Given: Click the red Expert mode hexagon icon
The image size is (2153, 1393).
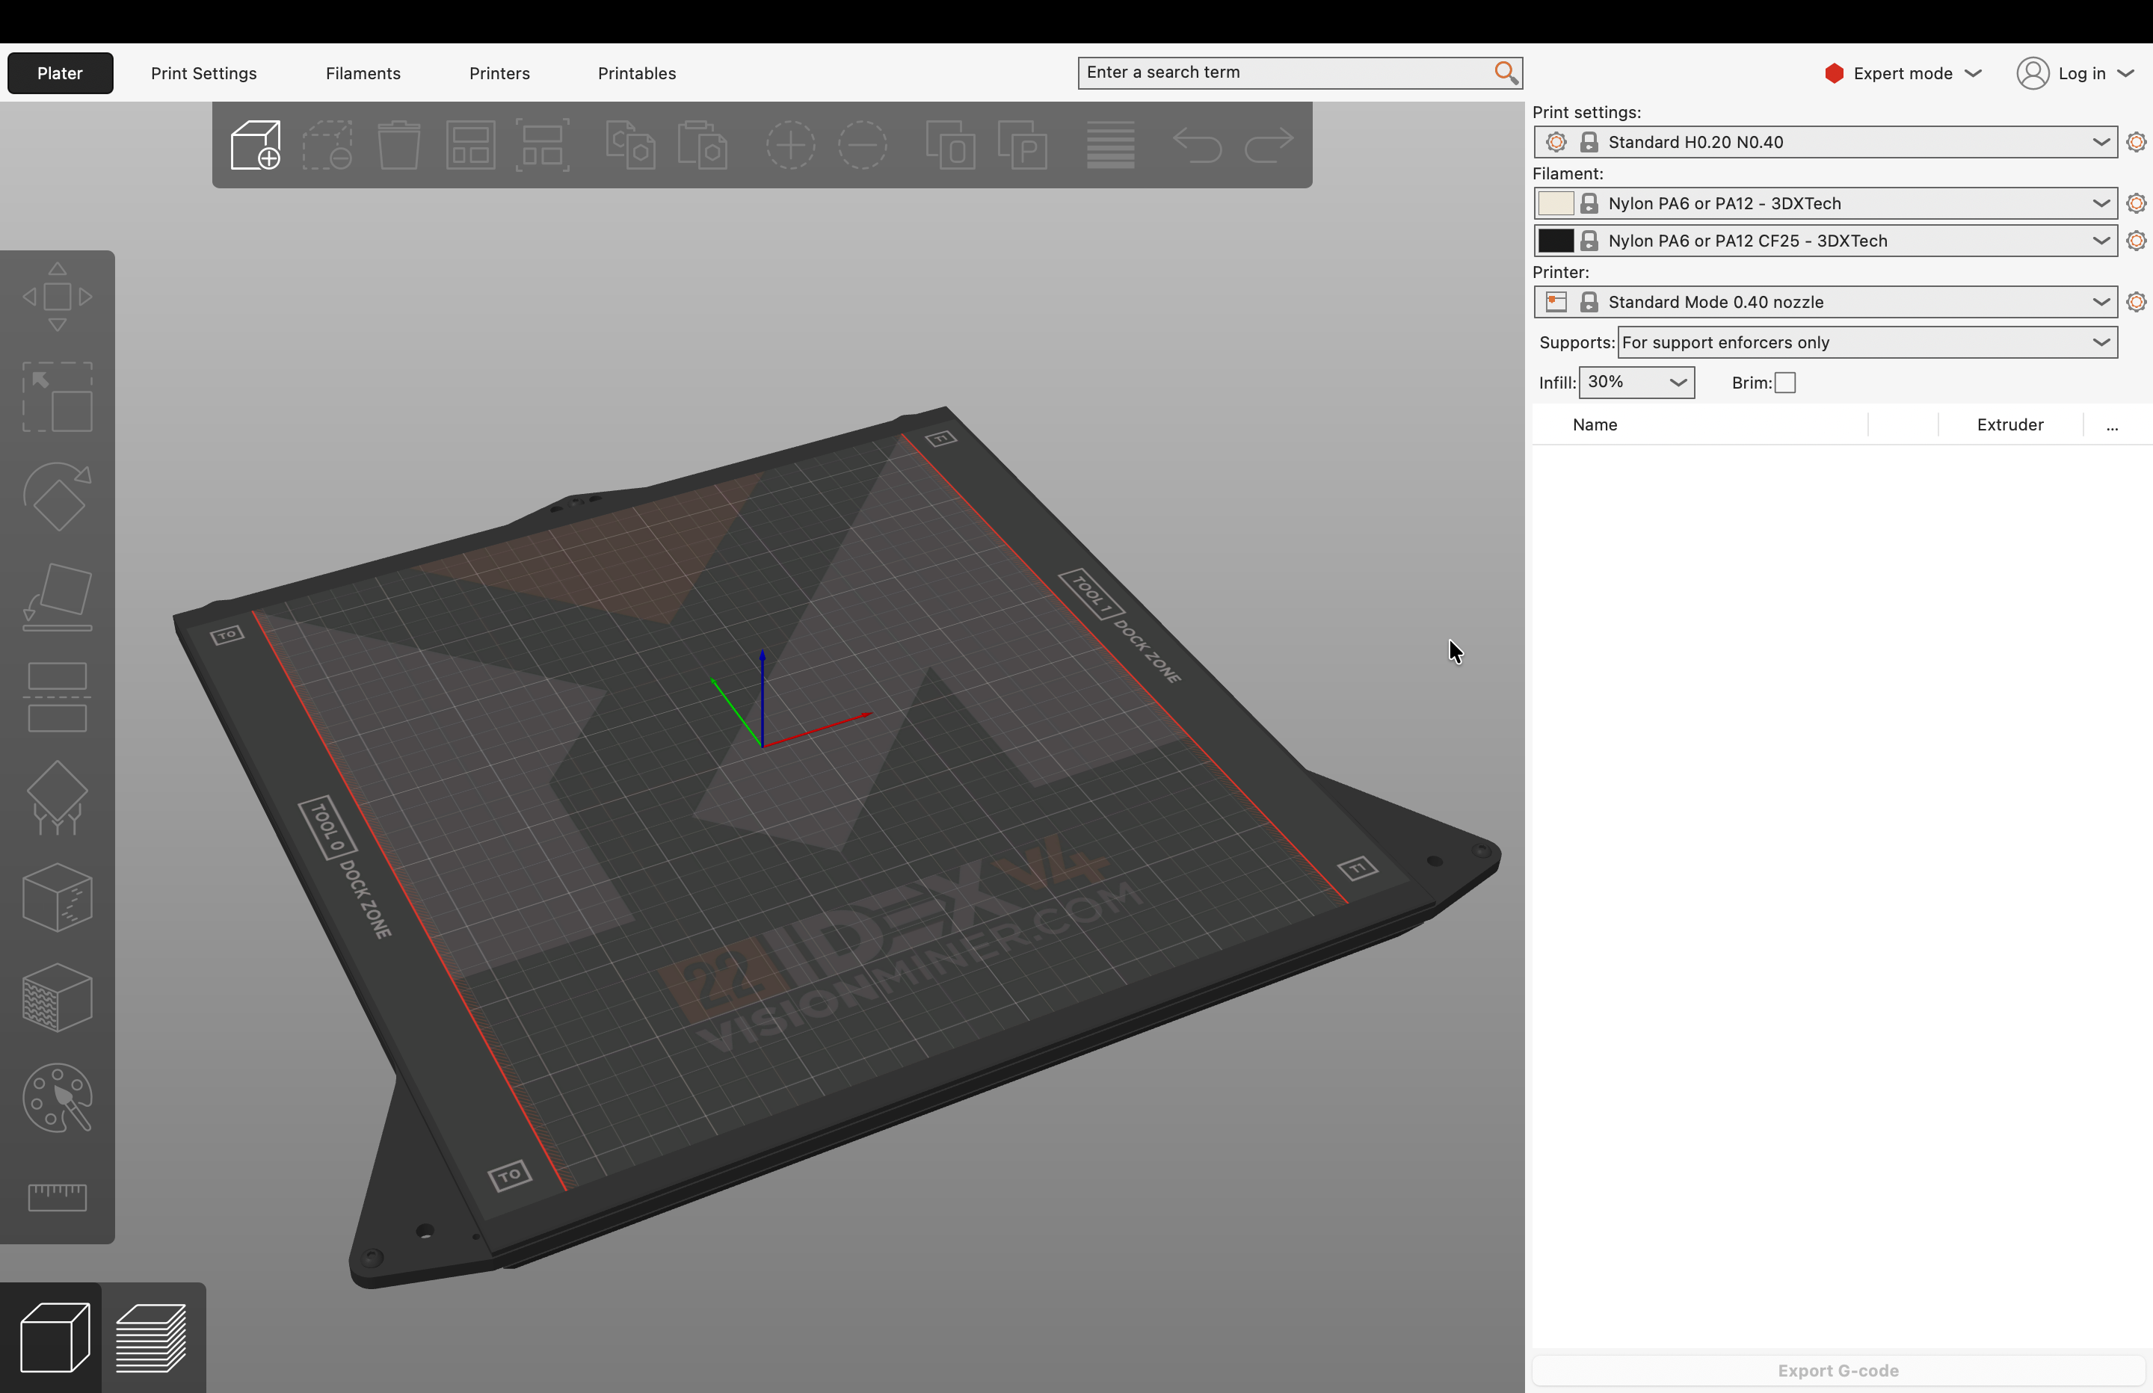Looking at the screenshot, I should point(1834,73).
